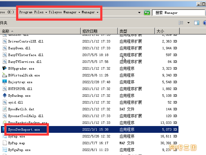Select the file EUTPSPSVR.dll

(x=20, y=89)
